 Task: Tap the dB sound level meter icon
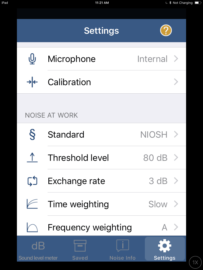point(38,245)
